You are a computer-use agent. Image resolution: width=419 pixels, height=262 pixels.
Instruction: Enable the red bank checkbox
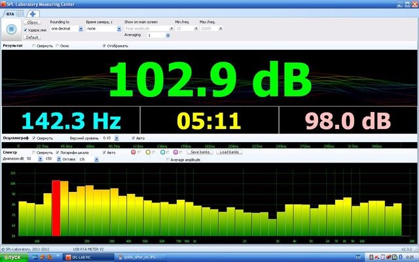139,153
